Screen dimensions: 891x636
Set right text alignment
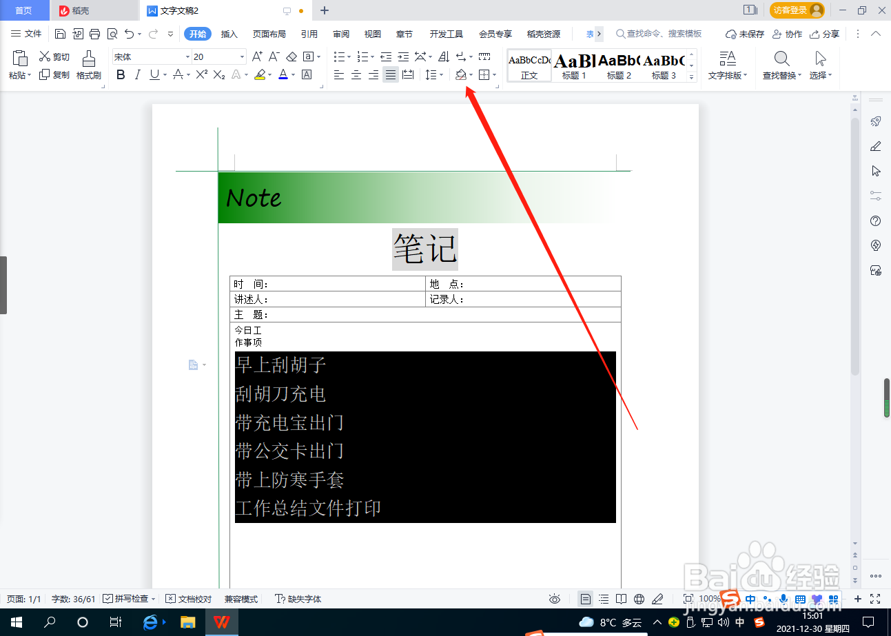point(373,74)
